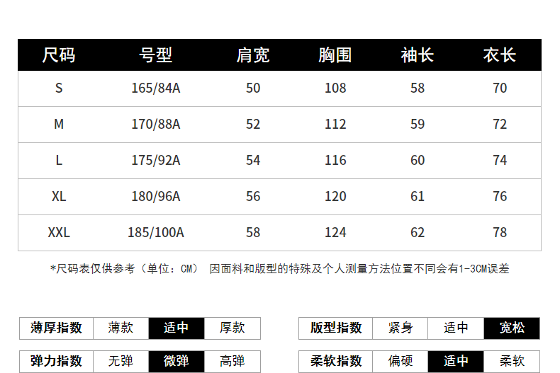Click chest value 124
Image resolution: width=560 pixels, height=373 pixels.
[x=335, y=232]
